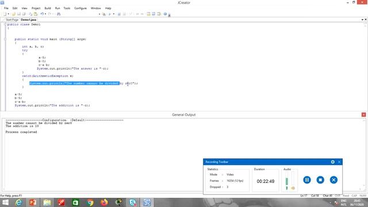368x207 pixels.
Task: Click the JCreator taskbar icon
Action: point(147,202)
